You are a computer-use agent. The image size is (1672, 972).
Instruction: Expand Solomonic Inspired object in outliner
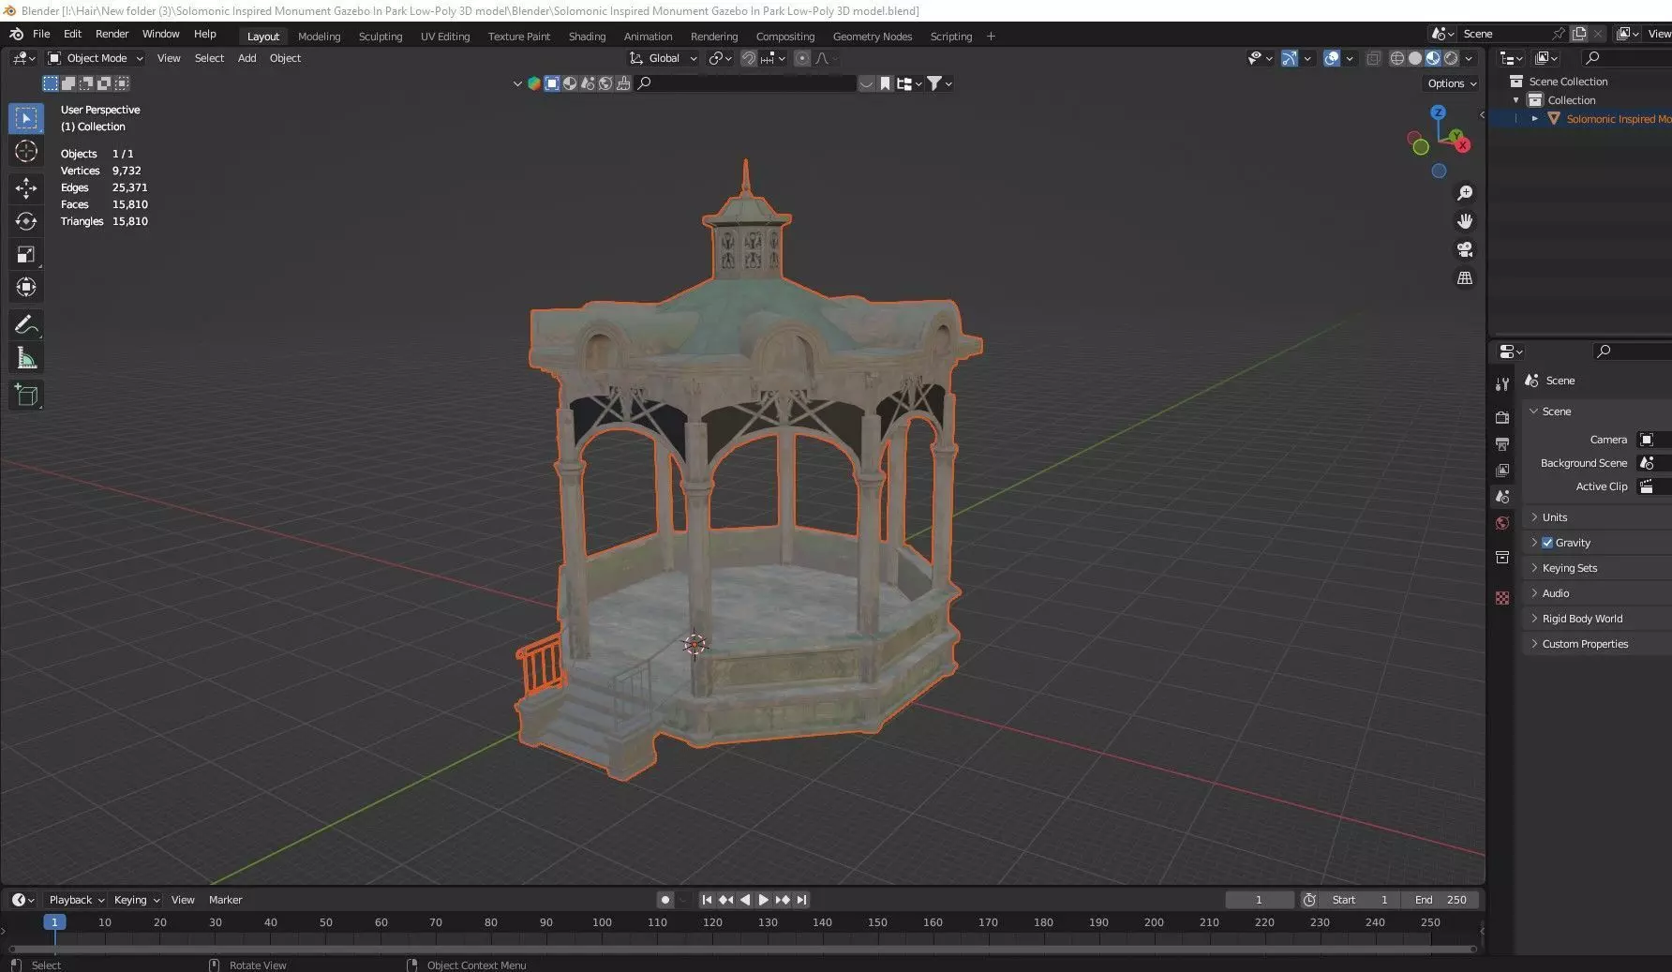coord(1535,119)
